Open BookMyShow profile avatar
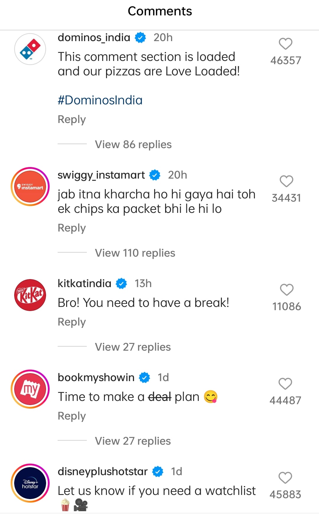This screenshot has height=518, width=319. [x=30, y=389]
